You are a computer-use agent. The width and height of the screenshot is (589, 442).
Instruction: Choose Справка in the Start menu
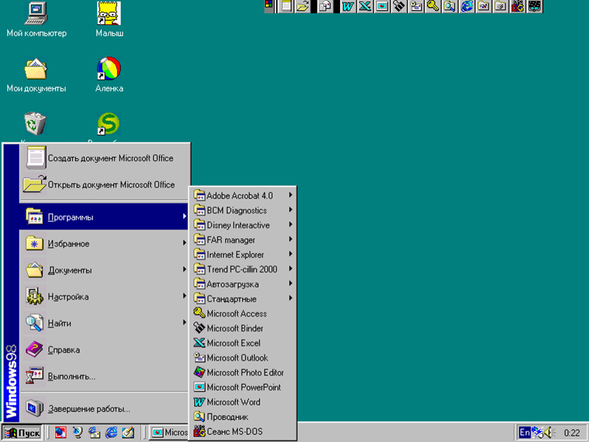pos(104,349)
